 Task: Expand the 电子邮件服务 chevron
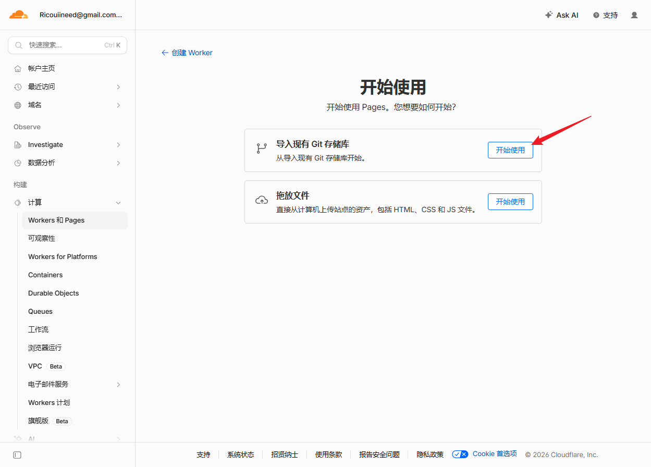click(x=118, y=384)
